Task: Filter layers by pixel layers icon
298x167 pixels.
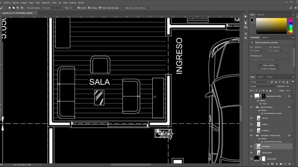Action: click(x=271, y=82)
